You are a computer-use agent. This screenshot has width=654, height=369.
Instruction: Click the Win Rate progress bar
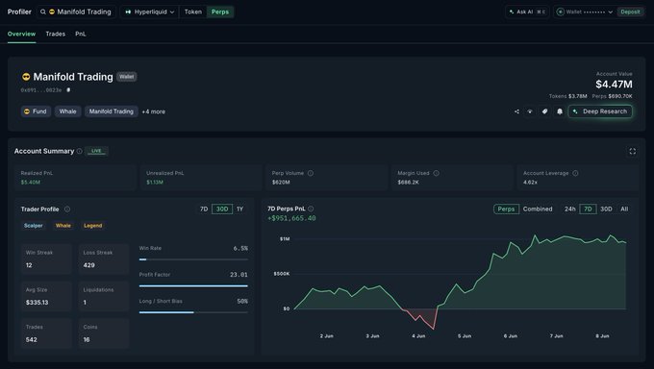[193, 259]
